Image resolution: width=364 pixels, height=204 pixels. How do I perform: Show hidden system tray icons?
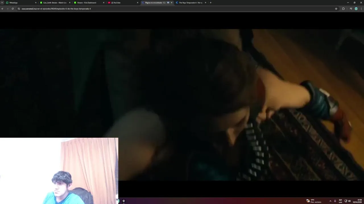click(x=330, y=201)
